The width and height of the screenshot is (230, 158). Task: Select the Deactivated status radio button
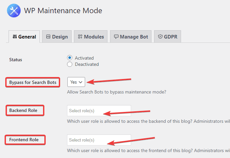70,64
